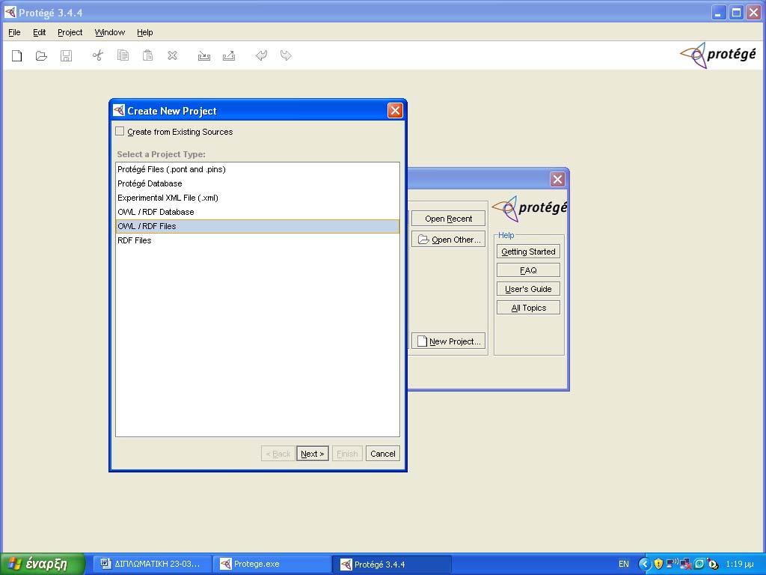Click the Next button

click(x=312, y=454)
